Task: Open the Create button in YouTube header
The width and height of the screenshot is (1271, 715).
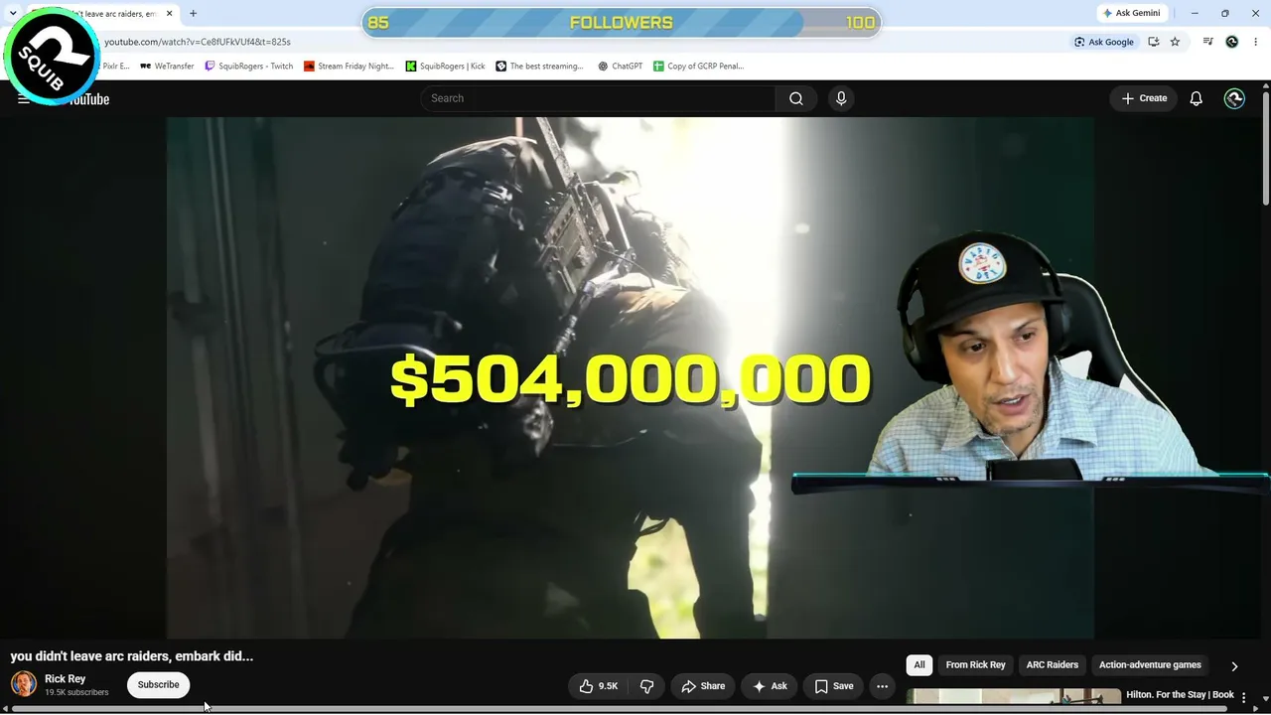Action: (x=1144, y=98)
